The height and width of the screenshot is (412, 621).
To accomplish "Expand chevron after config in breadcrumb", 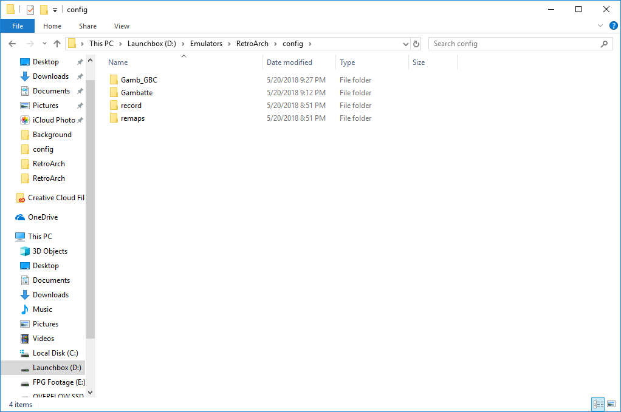I will (310, 44).
